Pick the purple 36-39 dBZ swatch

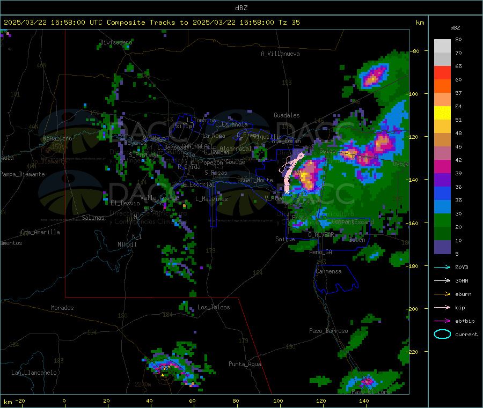coord(442,180)
